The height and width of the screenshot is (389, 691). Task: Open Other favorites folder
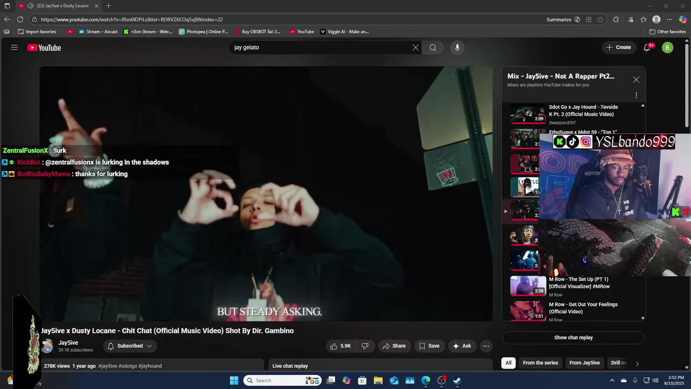pos(668,31)
